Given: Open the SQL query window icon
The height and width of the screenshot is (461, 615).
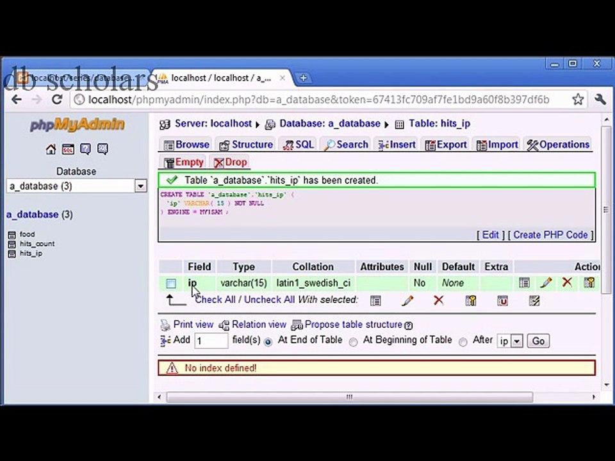Looking at the screenshot, I should [x=68, y=149].
